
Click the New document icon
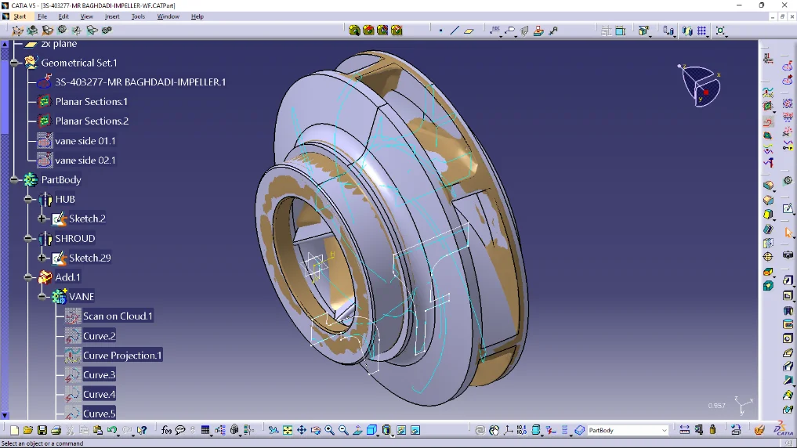15,430
